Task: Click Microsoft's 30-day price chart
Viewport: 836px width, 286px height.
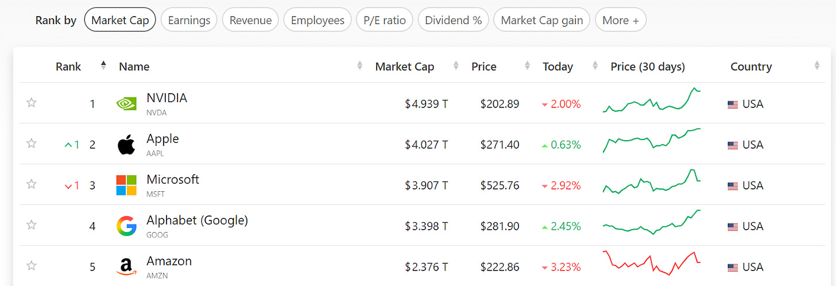Action: point(651,181)
